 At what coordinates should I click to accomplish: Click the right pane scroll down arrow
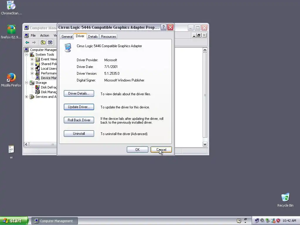(205, 144)
